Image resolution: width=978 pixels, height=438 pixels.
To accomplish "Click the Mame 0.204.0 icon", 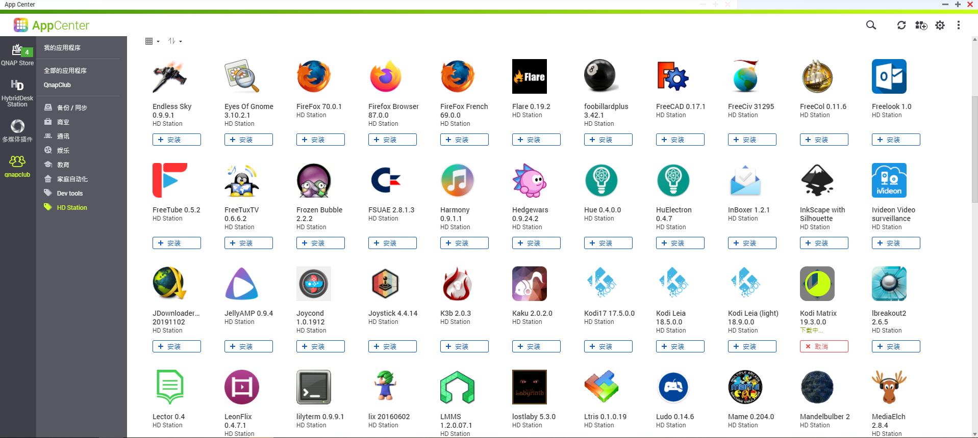I will [745, 387].
